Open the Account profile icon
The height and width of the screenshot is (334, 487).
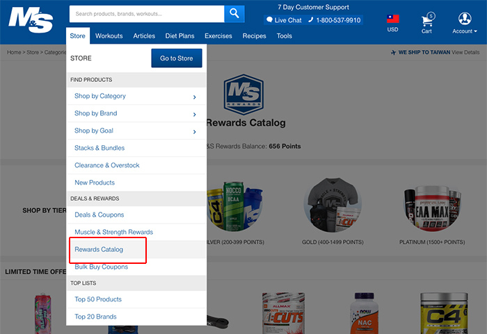pos(465,19)
